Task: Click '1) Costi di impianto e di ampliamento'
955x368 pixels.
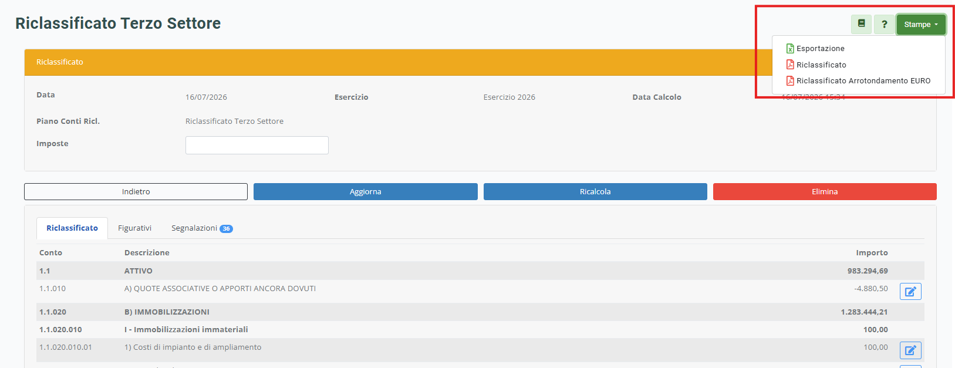Action: pos(193,347)
